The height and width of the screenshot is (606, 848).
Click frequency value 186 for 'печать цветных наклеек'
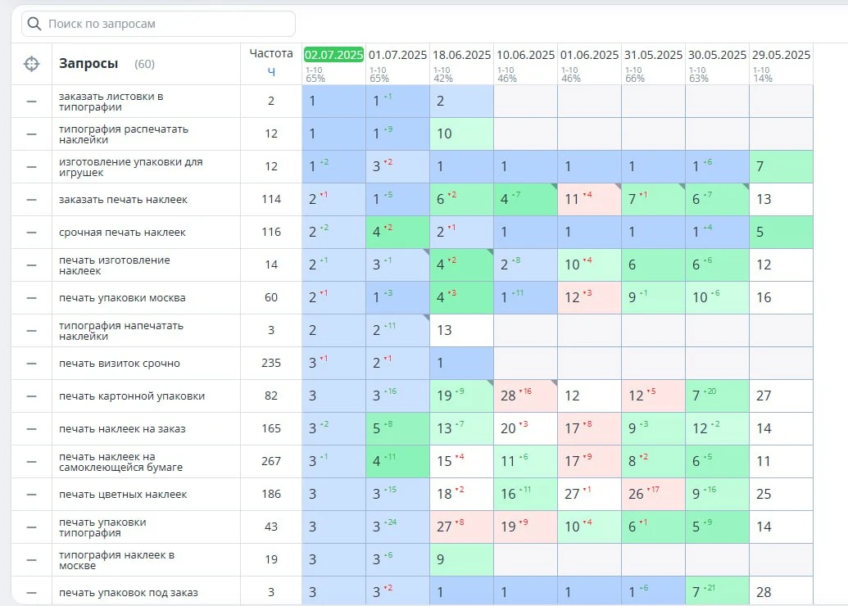pos(271,494)
